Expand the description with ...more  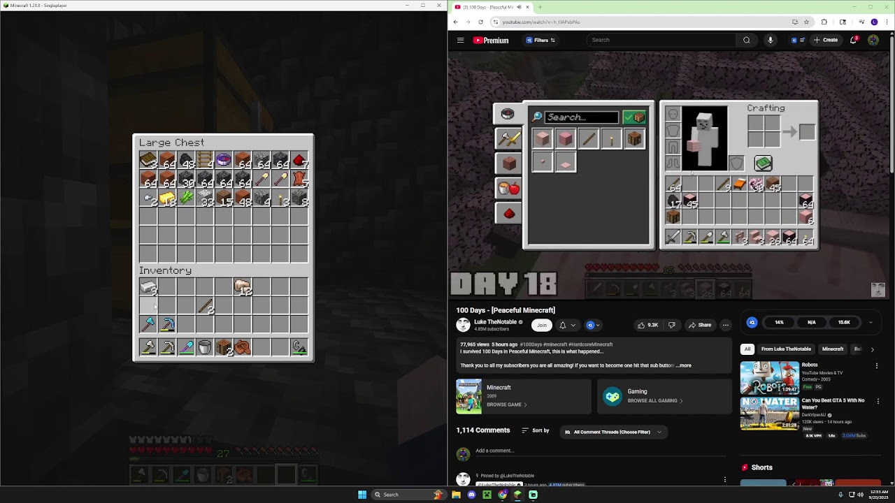click(683, 365)
